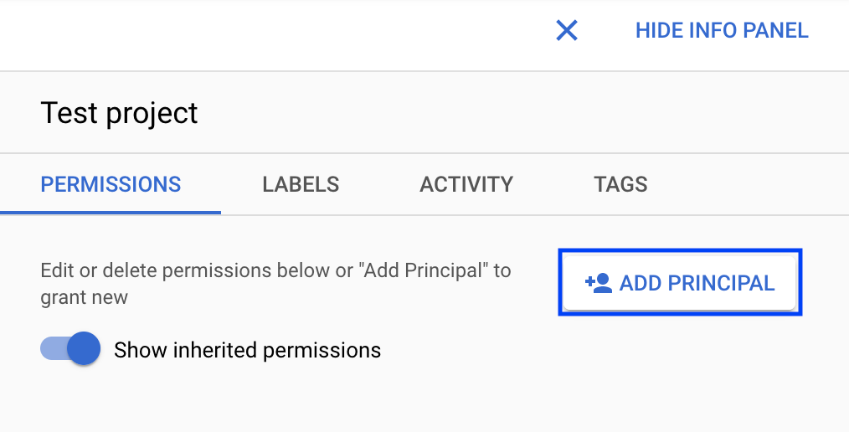Open the LABELS tab
Image resolution: width=849 pixels, height=432 pixels.
pyautogui.click(x=301, y=184)
